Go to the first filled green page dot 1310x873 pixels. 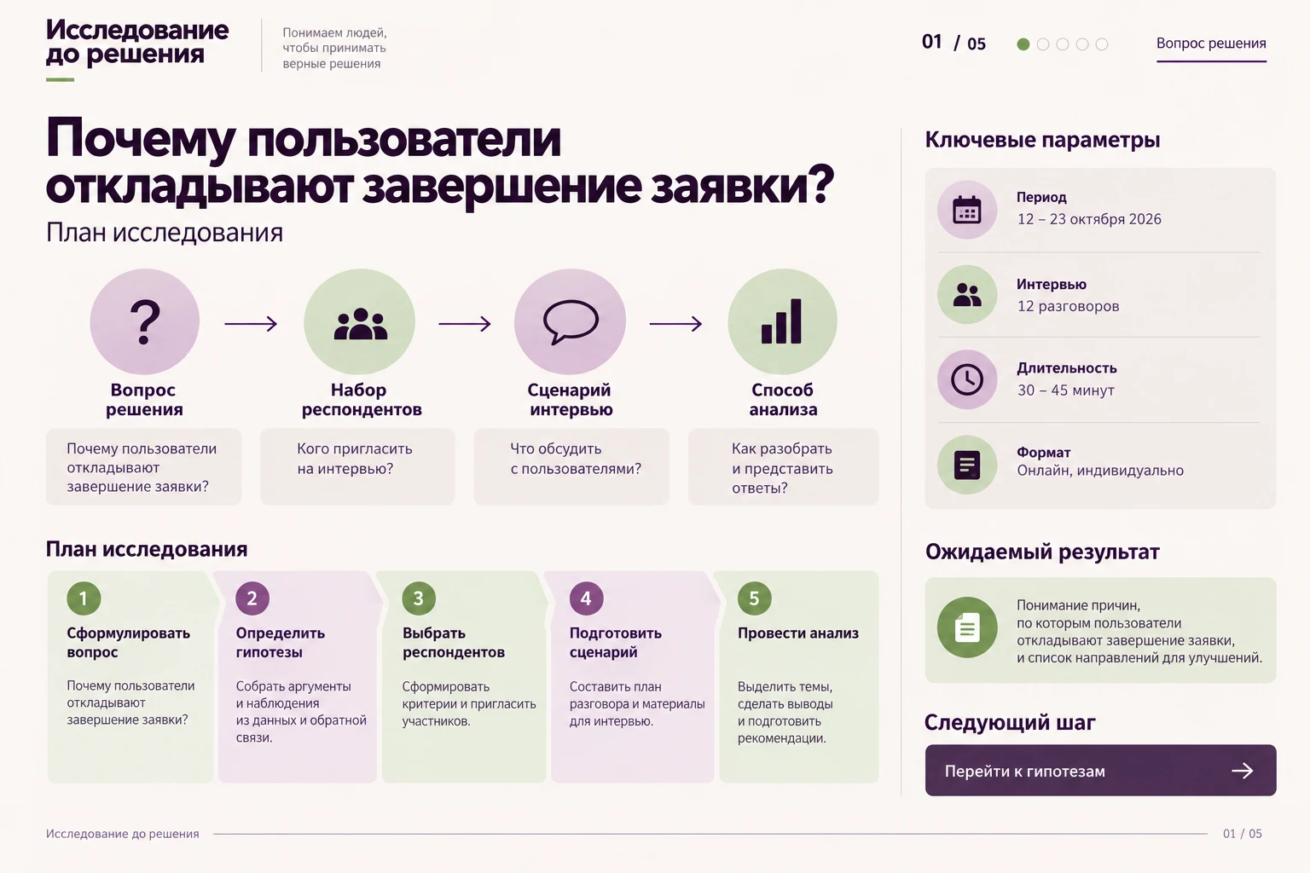click(1023, 44)
